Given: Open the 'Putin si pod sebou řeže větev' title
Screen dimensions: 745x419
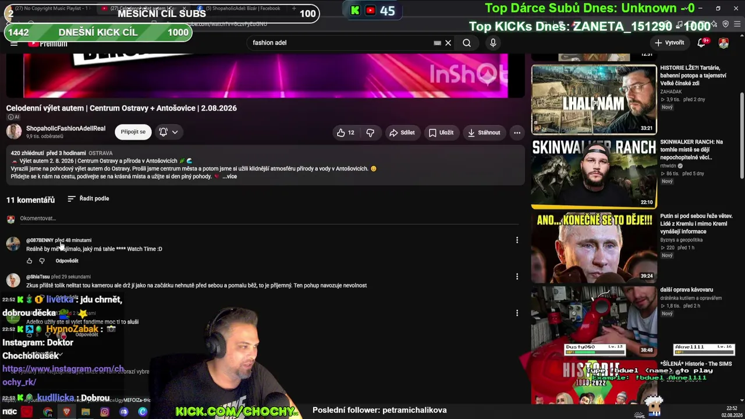Looking at the screenshot, I should pyautogui.click(x=696, y=223).
